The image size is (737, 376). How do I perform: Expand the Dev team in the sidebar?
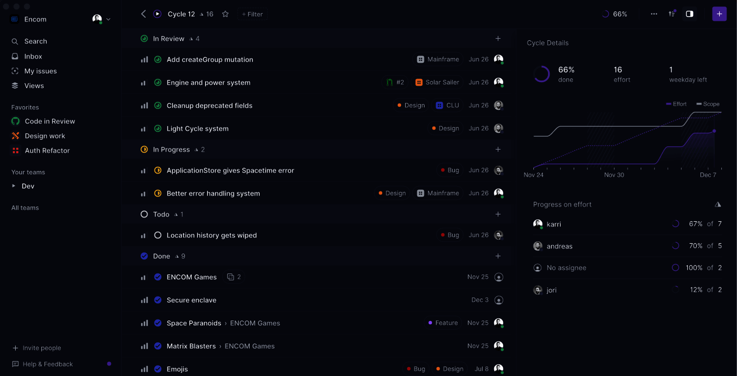tap(14, 186)
